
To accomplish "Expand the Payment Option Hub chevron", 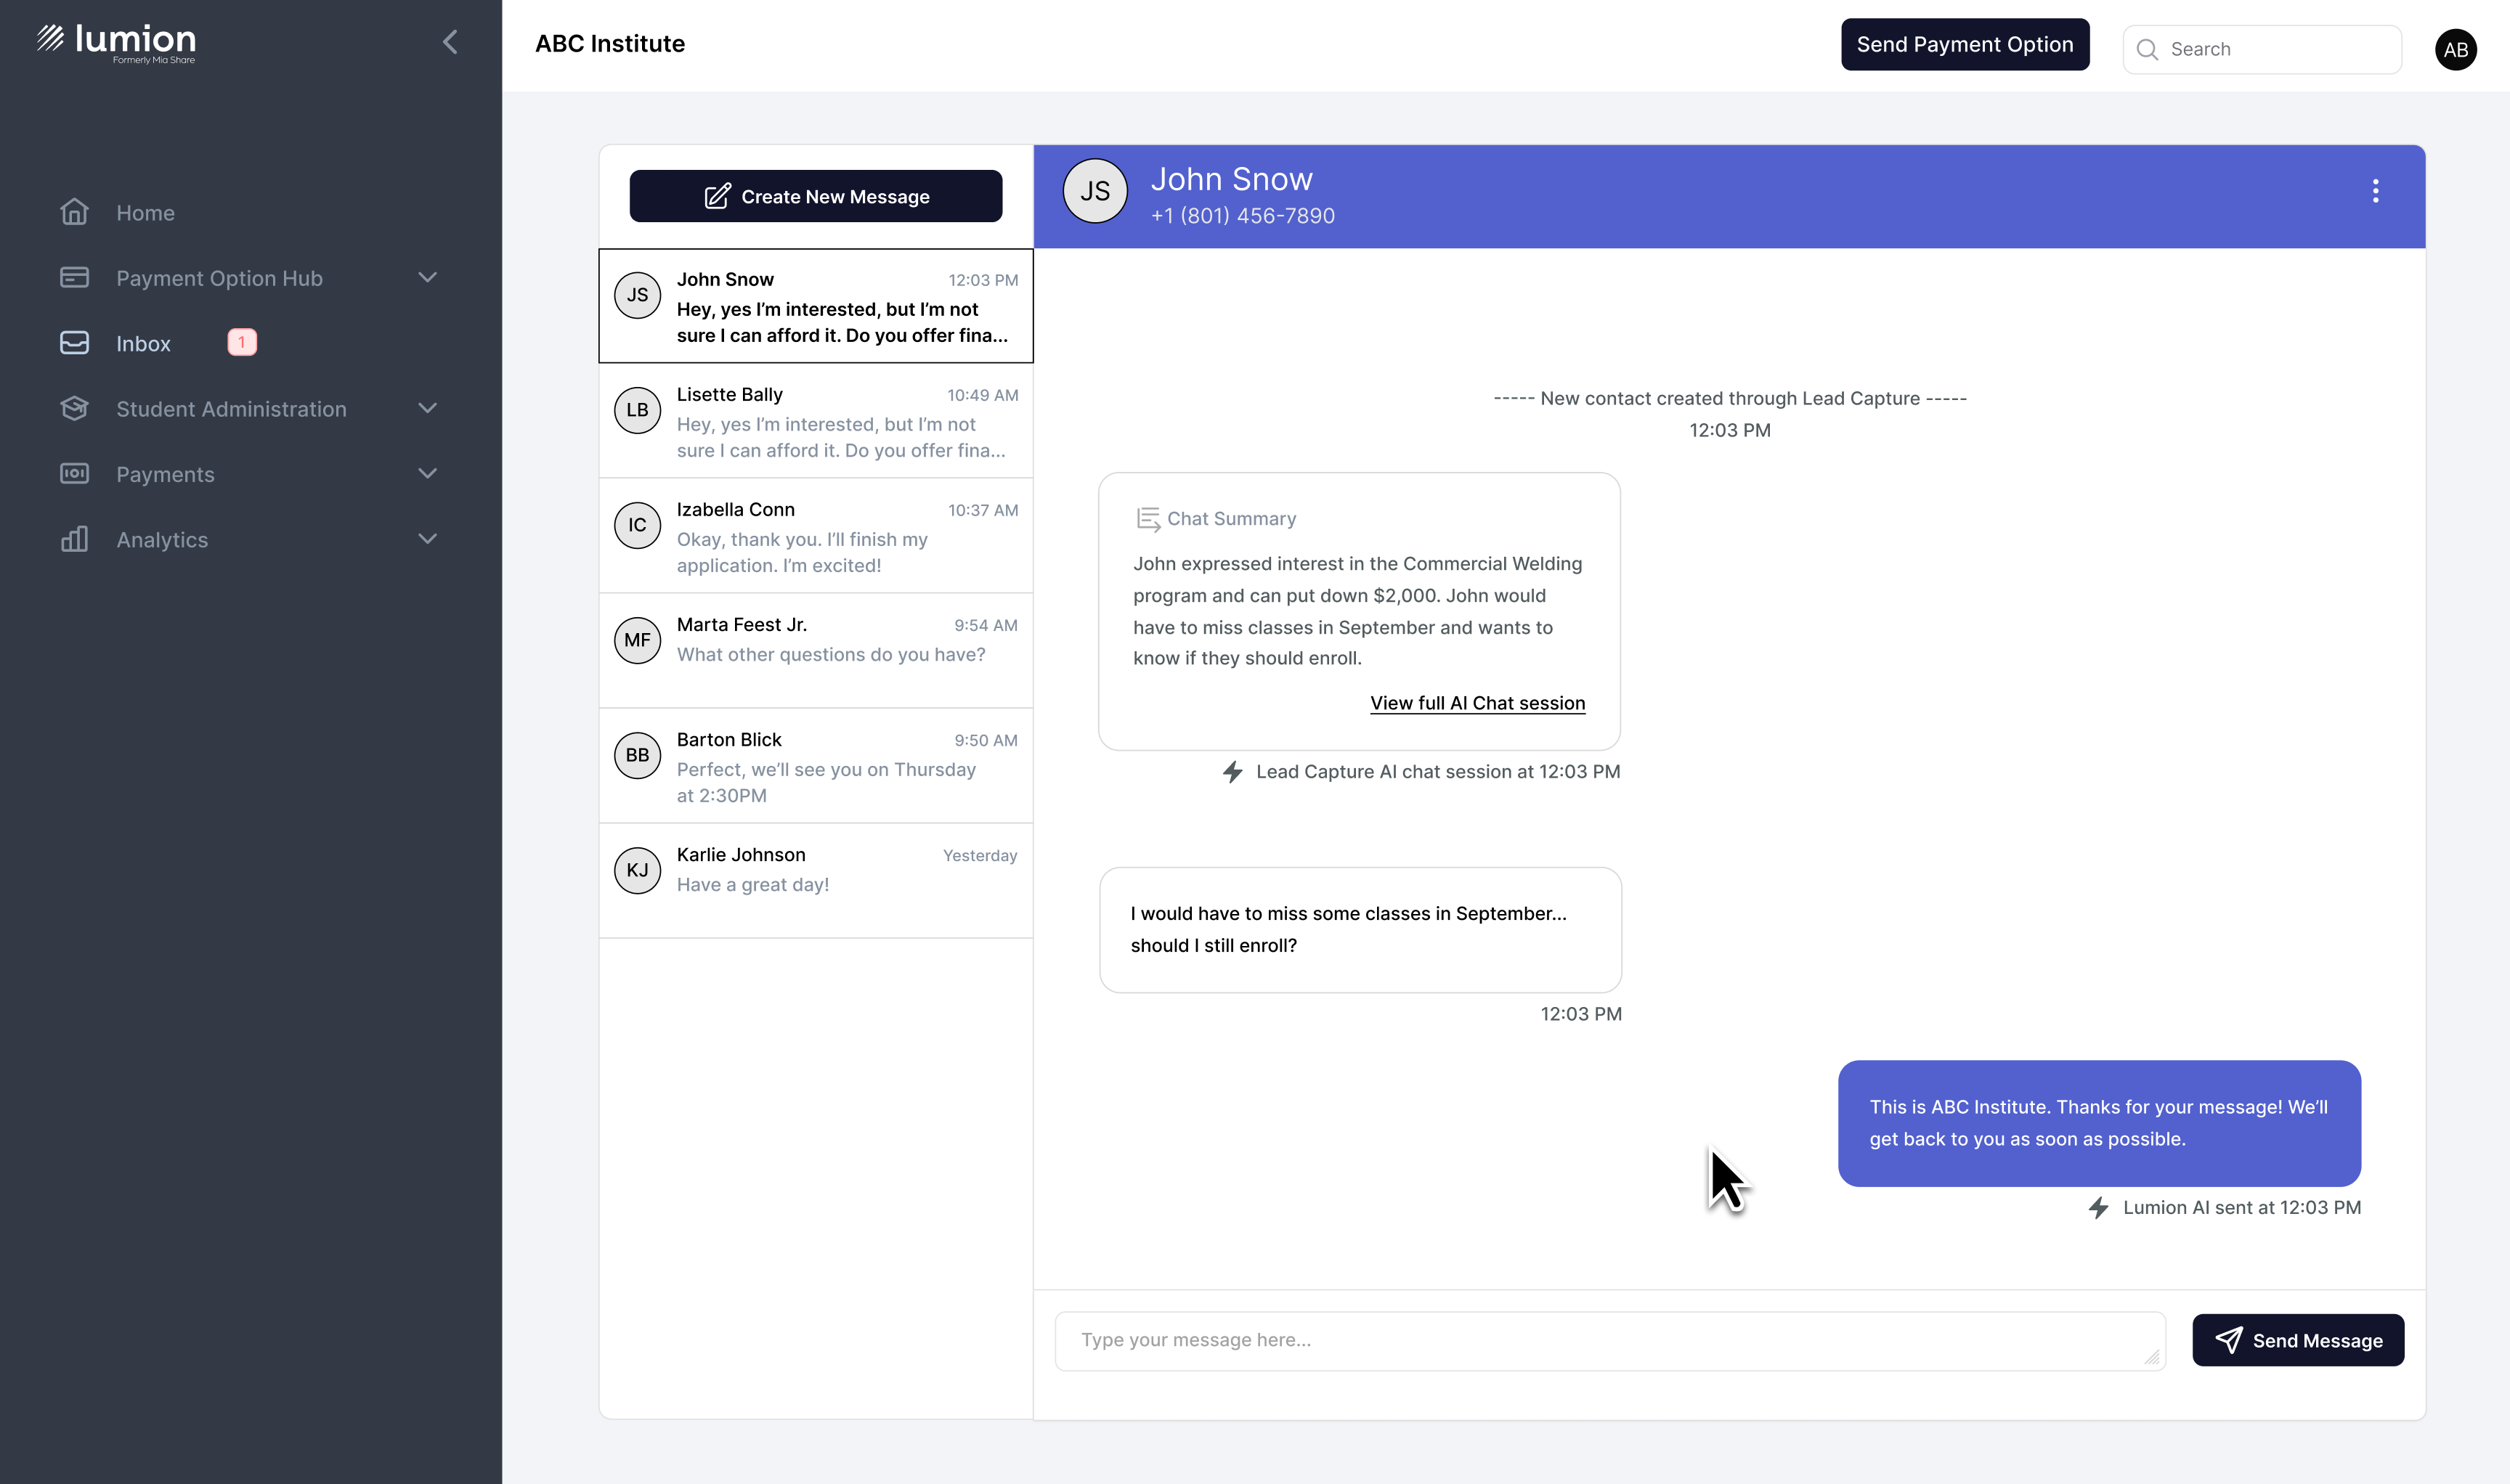I will point(429,277).
